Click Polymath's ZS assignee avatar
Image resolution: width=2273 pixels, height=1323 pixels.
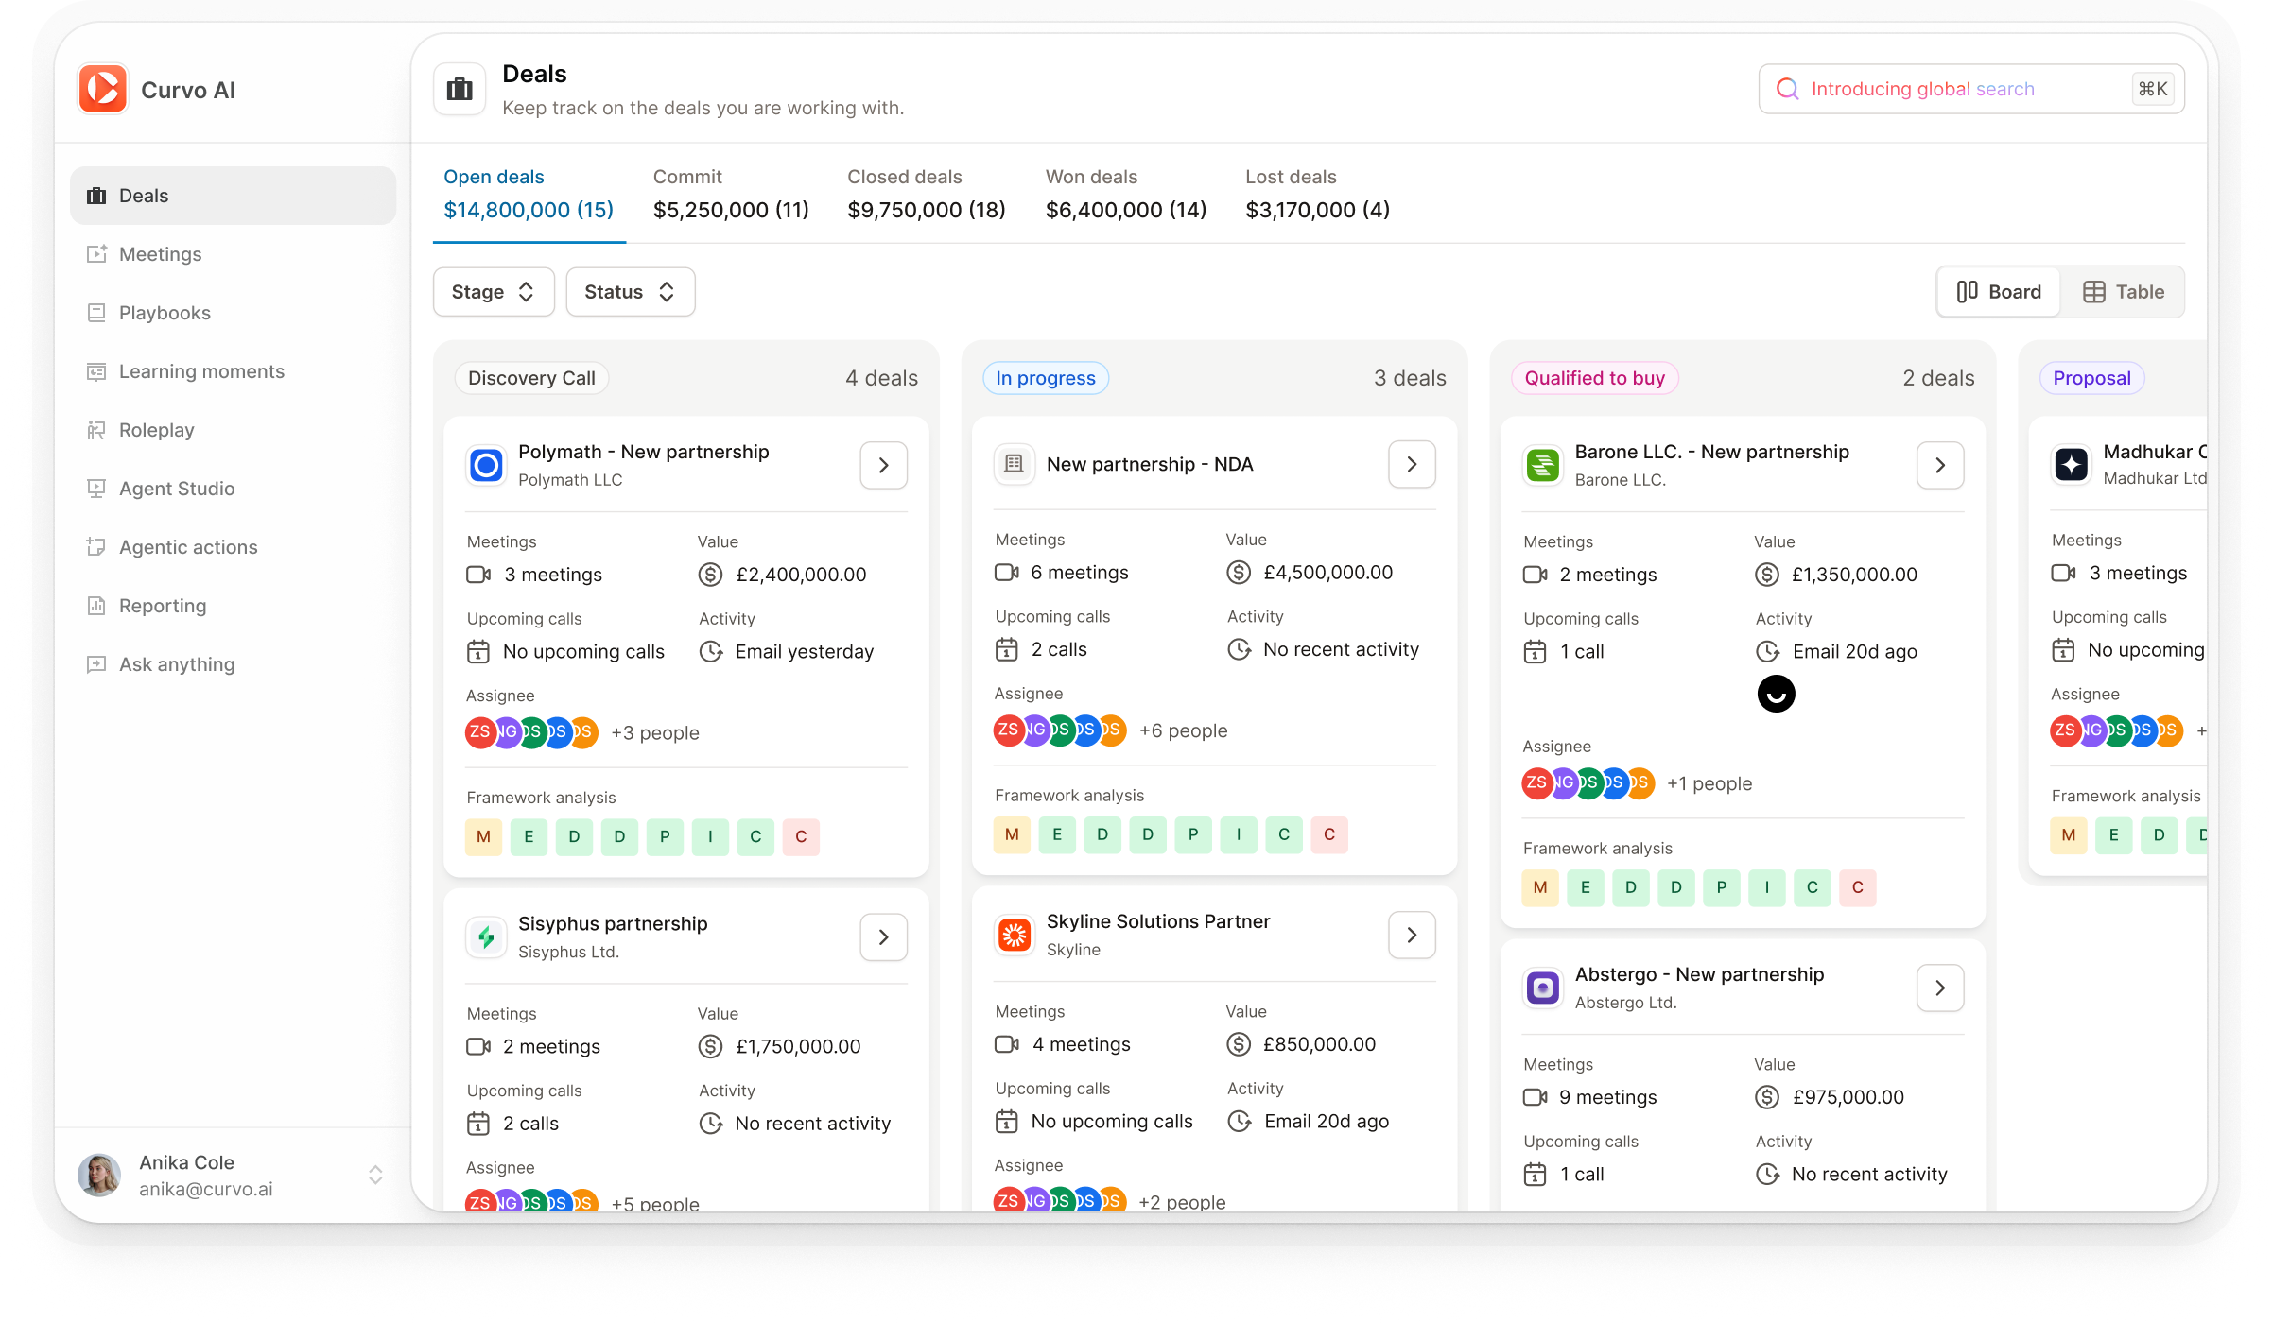pos(479,732)
